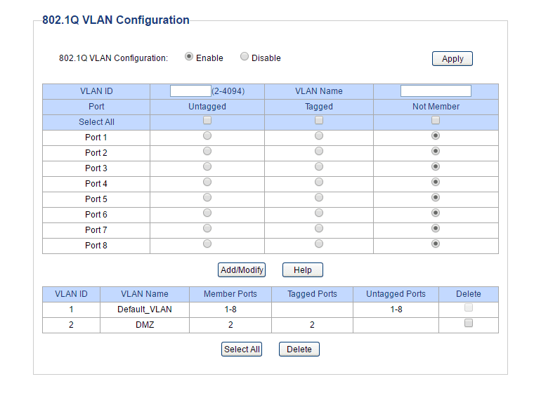Click the Add/Modify button
This screenshot has width=534, height=393.
pyautogui.click(x=242, y=269)
